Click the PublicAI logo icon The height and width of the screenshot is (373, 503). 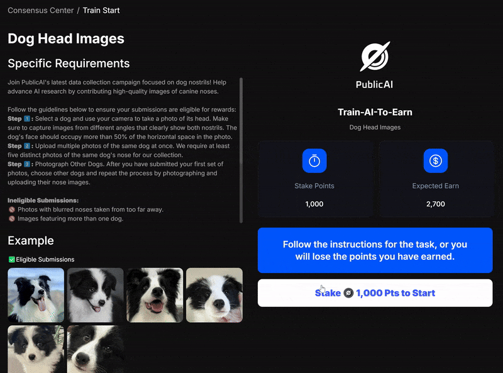375,56
